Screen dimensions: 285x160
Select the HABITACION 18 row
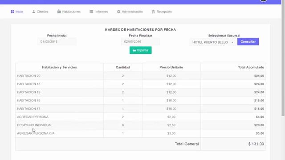click(141, 84)
